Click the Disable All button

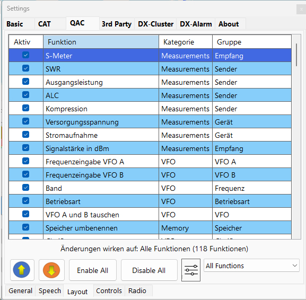[x=149, y=270]
